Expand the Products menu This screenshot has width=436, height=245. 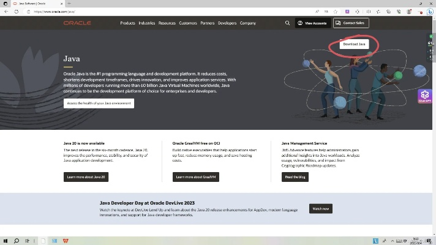127,23
